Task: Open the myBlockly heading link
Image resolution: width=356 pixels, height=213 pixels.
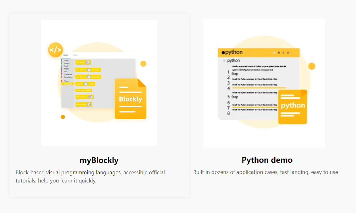Action: (x=99, y=160)
